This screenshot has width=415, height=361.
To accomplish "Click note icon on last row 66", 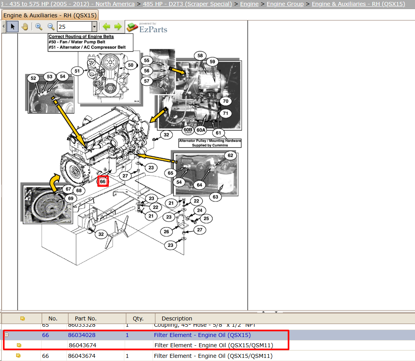I will point(18,356).
